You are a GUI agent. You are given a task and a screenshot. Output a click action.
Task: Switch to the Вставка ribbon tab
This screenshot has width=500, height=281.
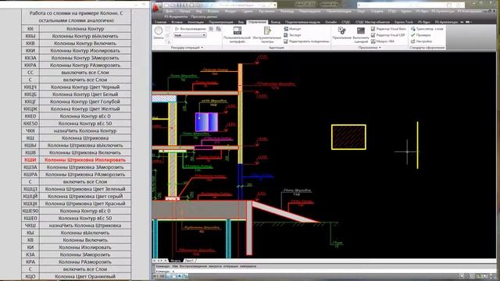click(x=177, y=22)
